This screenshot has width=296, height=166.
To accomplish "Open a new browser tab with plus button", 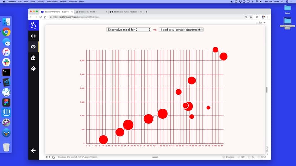I will [146, 12].
